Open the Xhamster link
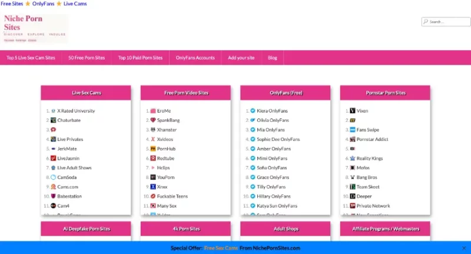This screenshot has height=254, width=471. pos(167,130)
